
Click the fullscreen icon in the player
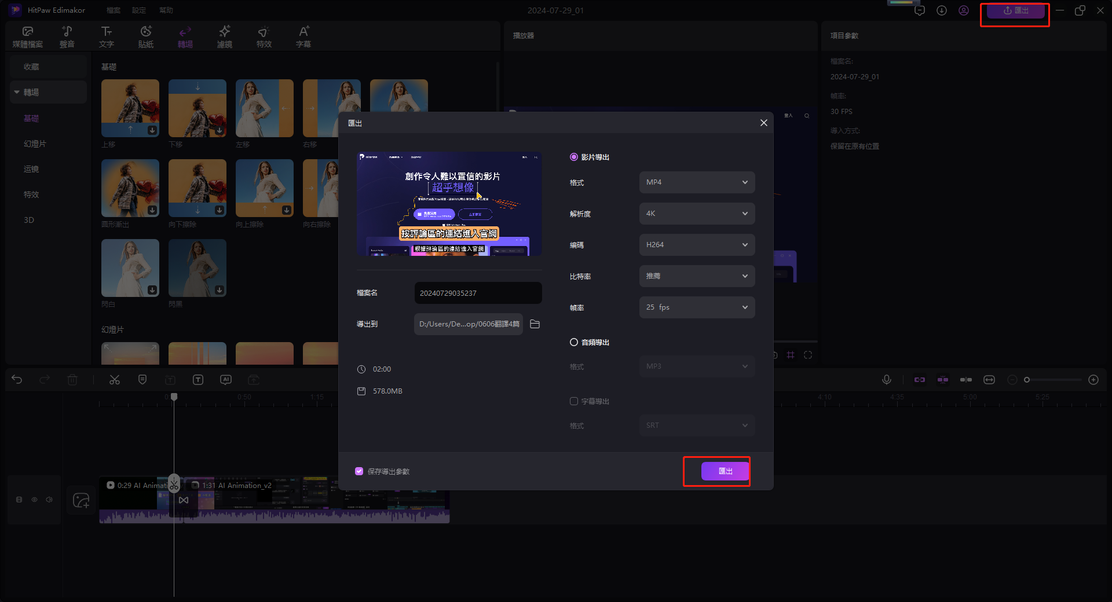[x=808, y=355]
